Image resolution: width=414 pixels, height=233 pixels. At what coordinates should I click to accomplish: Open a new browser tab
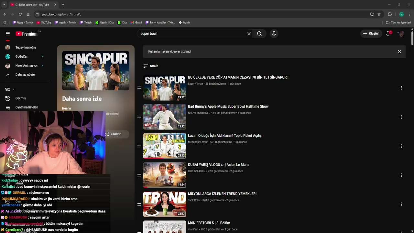point(63,5)
